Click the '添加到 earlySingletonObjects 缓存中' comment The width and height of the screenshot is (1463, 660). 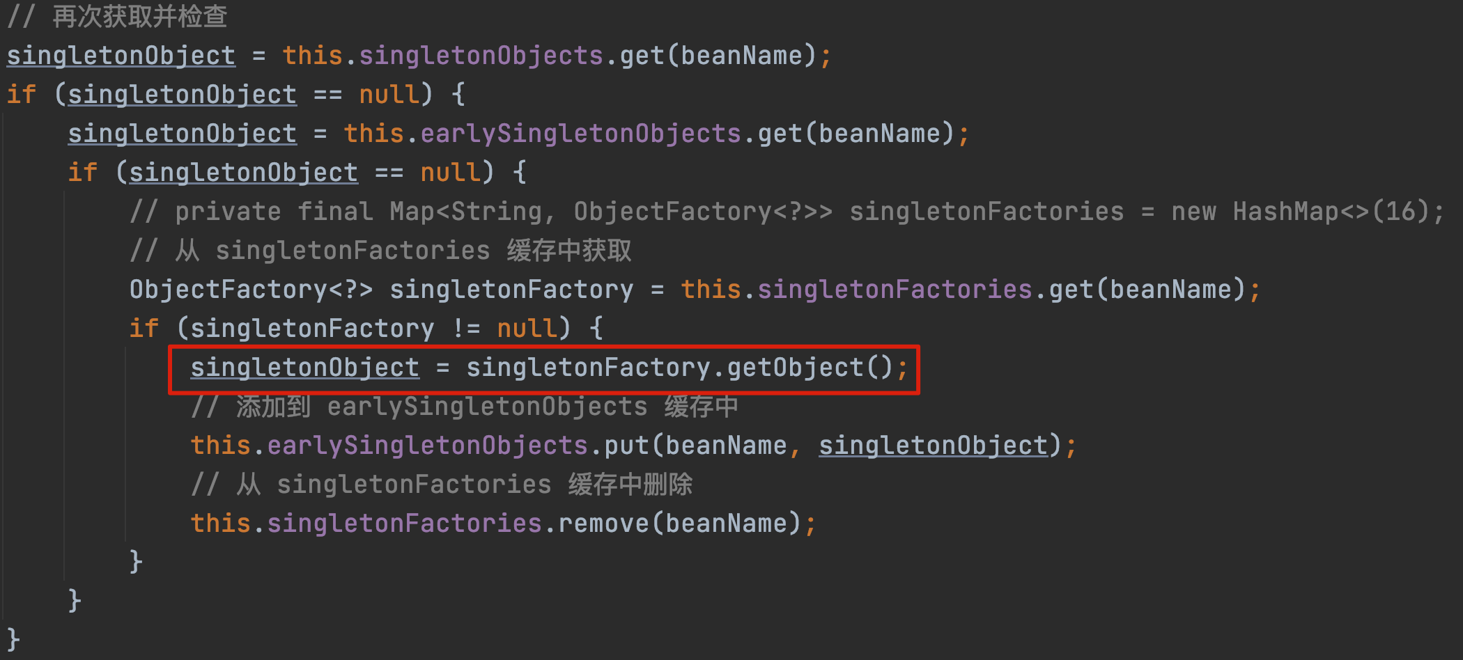click(465, 407)
